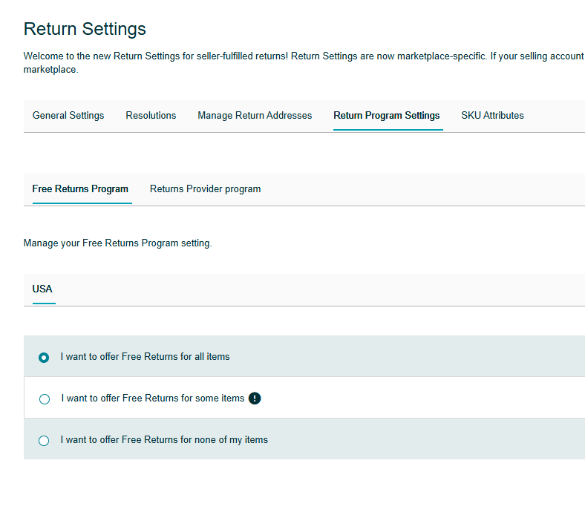The height and width of the screenshot is (515, 585).
Task: Click the welcome paragraph about marketplace-specific settings
Action: 304,62
